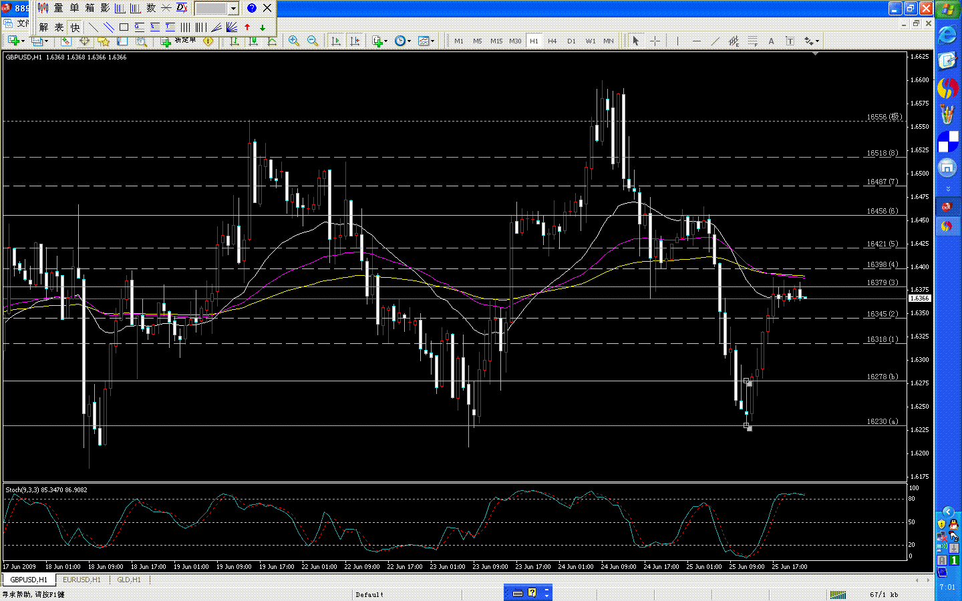Viewport: 962px width, 601px height.
Task: Click the Default profile in status bar
Action: pyautogui.click(x=369, y=594)
